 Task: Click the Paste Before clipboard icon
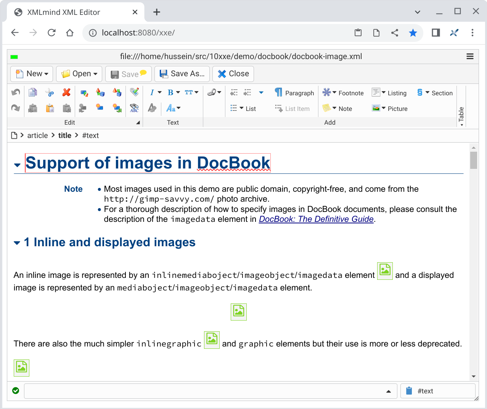point(33,108)
